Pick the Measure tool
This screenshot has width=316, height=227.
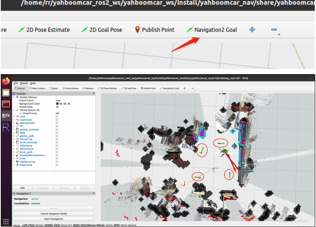click(x=88, y=88)
